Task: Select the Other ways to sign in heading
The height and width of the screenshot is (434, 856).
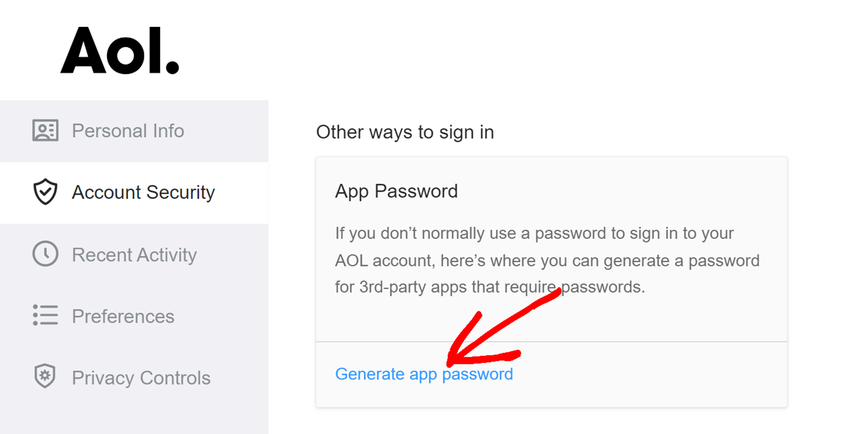Action: pyautogui.click(x=405, y=132)
